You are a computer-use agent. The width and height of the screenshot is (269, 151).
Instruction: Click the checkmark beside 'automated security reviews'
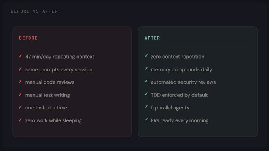tap(146, 81)
